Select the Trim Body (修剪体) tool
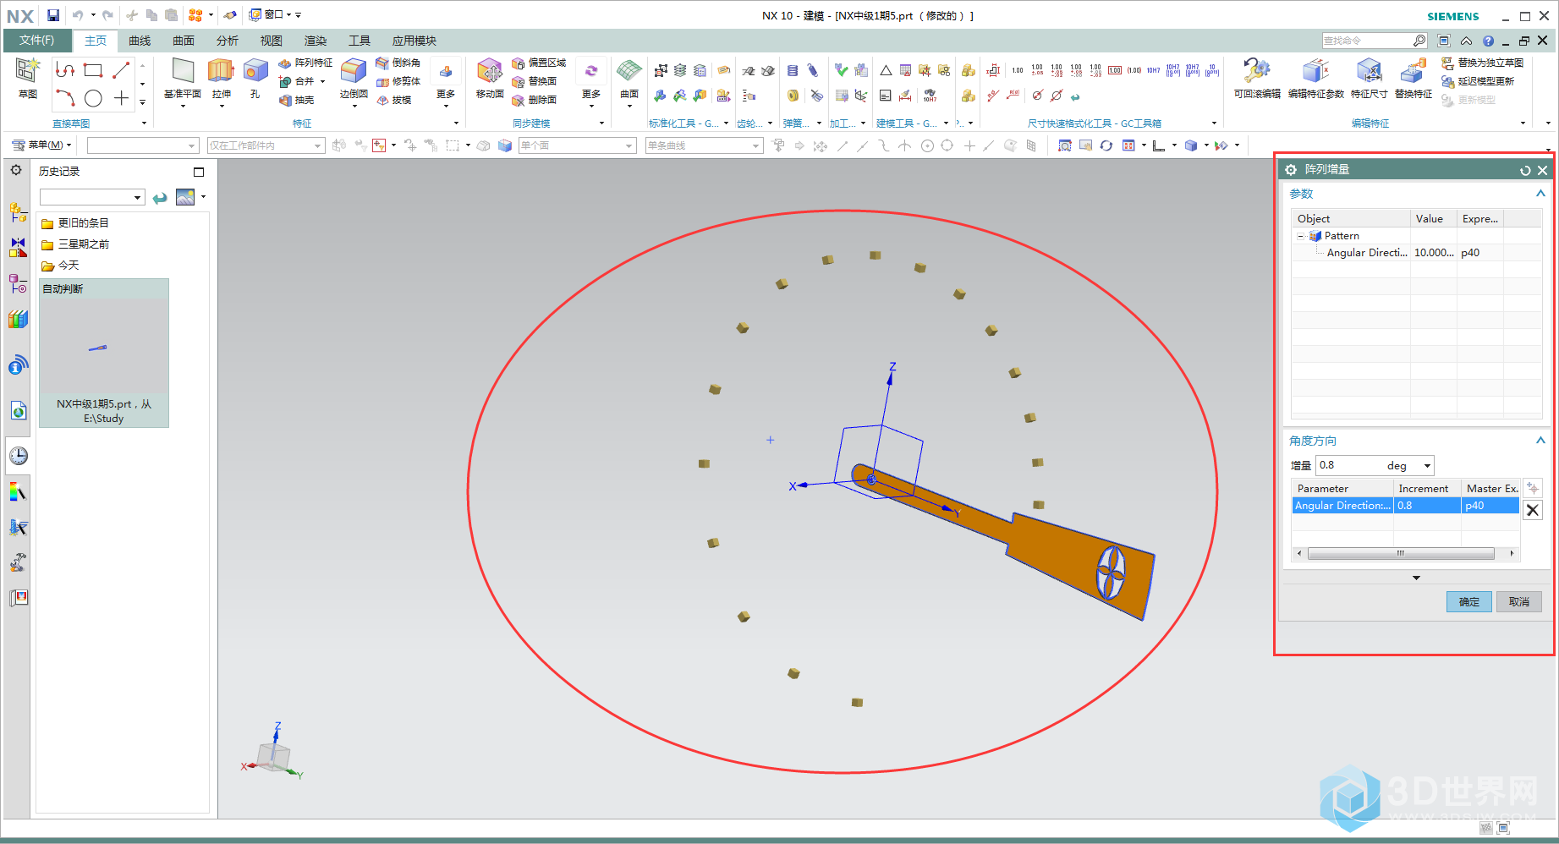The width and height of the screenshot is (1559, 844). click(x=398, y=82)
